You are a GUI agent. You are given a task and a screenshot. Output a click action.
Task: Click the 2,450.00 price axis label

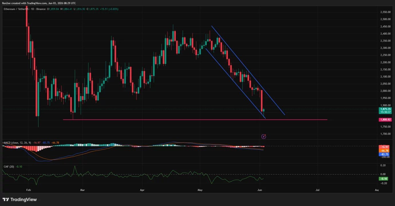tap(386, 27)
